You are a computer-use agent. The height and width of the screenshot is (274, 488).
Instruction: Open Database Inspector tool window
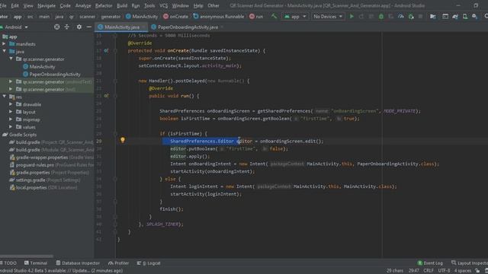click(x=78, y=263)
